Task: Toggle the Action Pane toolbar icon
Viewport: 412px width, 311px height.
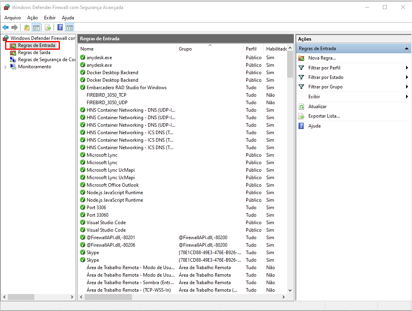Action: pyautogui.click(x=69, y=27)
